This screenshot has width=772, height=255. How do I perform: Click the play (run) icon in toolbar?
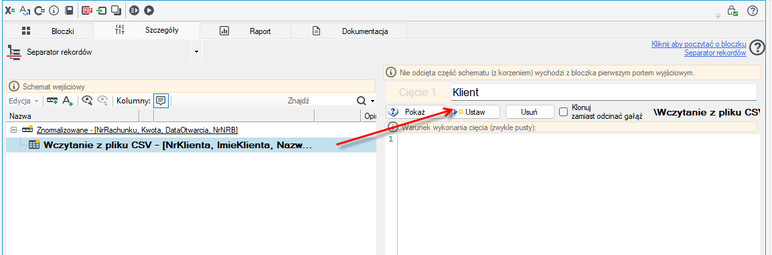[x=149, y=10]
